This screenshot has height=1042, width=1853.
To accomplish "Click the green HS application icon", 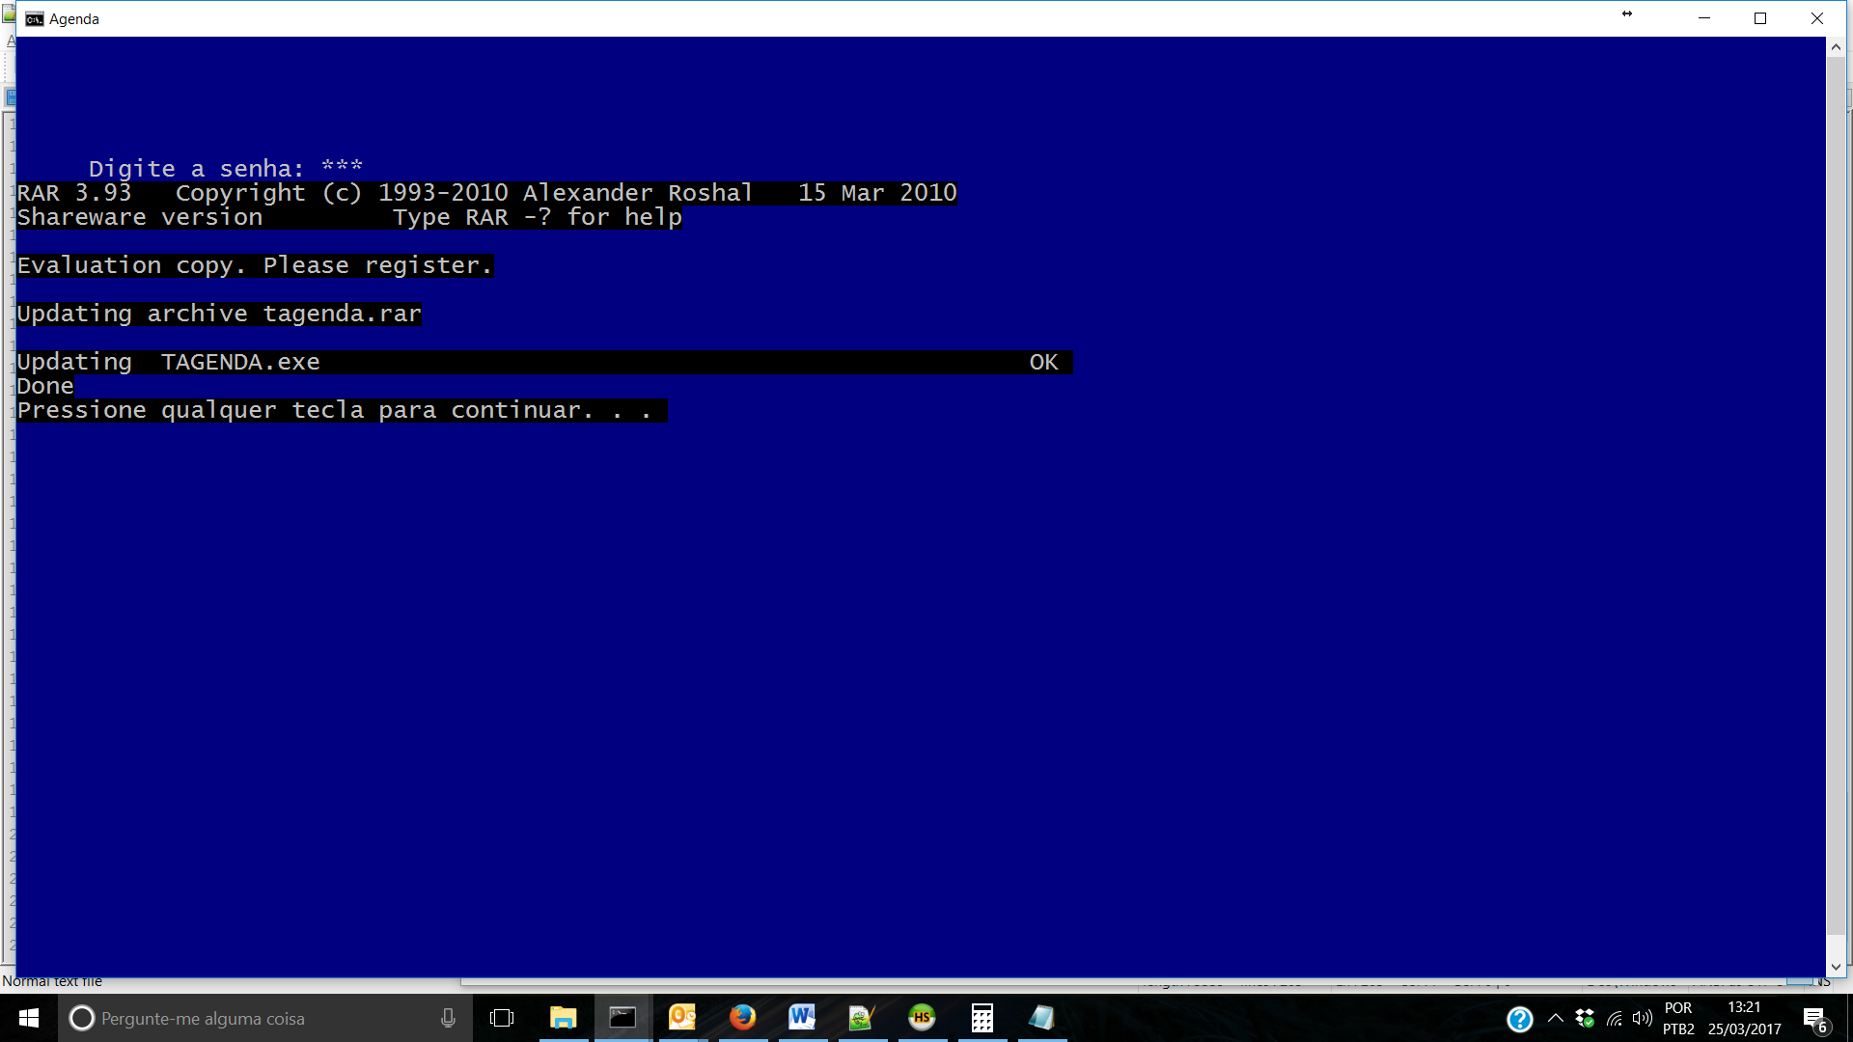I will (x=922, y=1018).
